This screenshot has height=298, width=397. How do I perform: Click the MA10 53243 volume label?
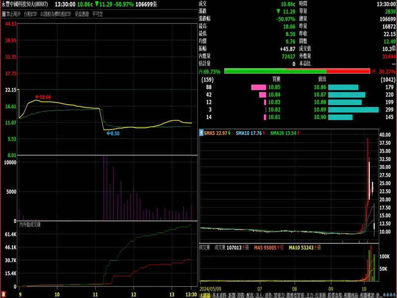point(301,248)
